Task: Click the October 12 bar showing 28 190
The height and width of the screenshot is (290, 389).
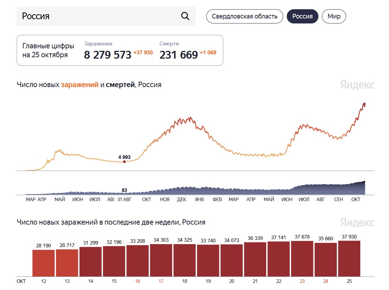Action: coord(43,263)
